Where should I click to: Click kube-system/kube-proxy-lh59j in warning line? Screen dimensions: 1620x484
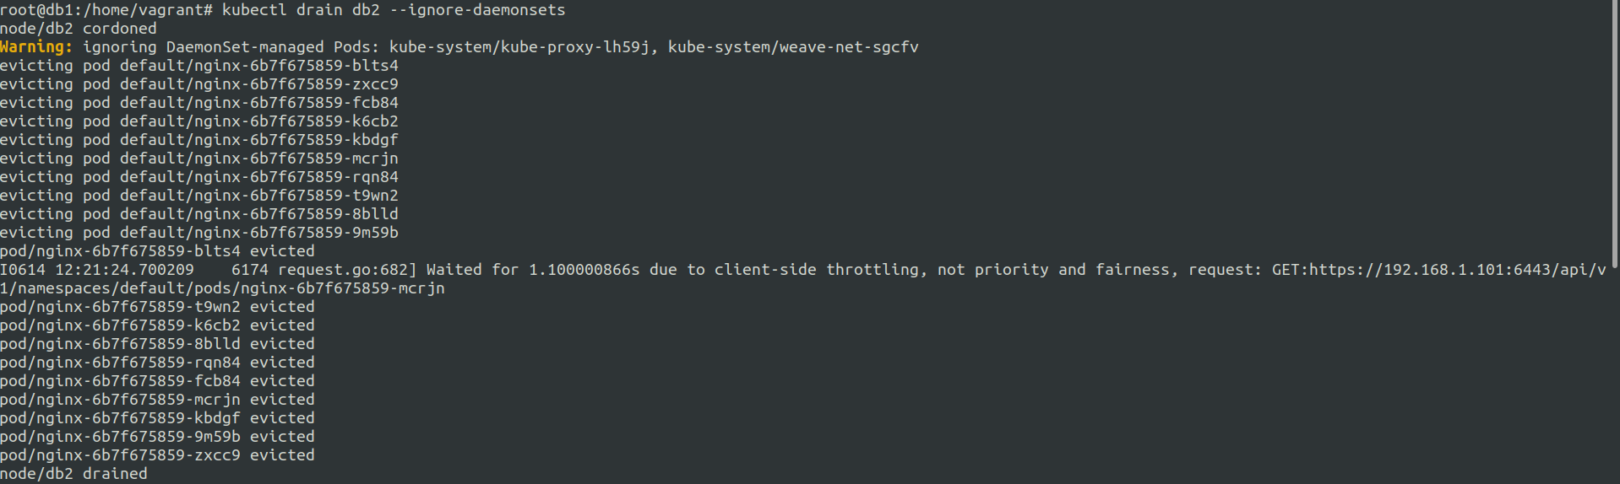click(519, 47)
